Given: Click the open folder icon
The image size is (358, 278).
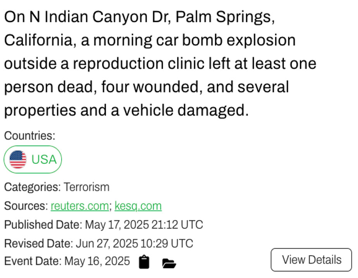Looking at the screenshot, I should pos(169,264).
